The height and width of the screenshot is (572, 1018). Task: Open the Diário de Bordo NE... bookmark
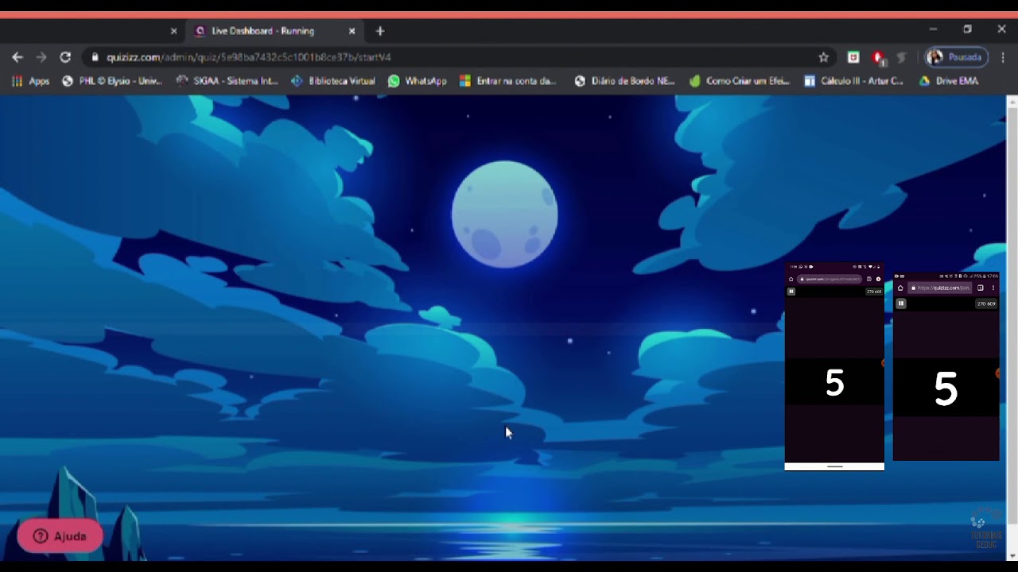[624, 81]
